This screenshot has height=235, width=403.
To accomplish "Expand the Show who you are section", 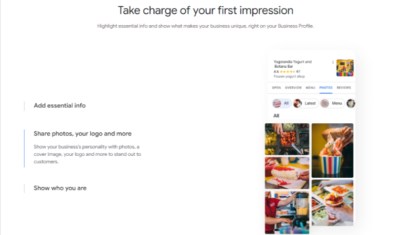I will point(60,188).
